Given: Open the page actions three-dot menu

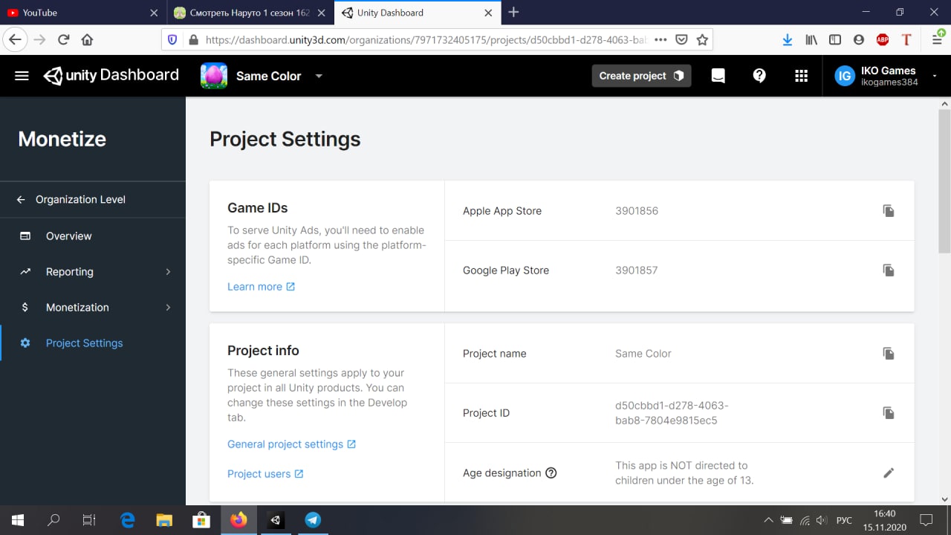Looking at the screenshot, I should pos(660,40).
